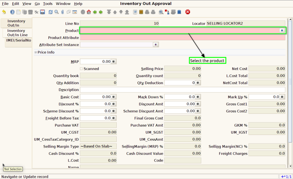Image resolution: width=293 pixels, height=179 pixels.
Task: Open the calculator for Freight Before Tax
Action: [113, 118]
